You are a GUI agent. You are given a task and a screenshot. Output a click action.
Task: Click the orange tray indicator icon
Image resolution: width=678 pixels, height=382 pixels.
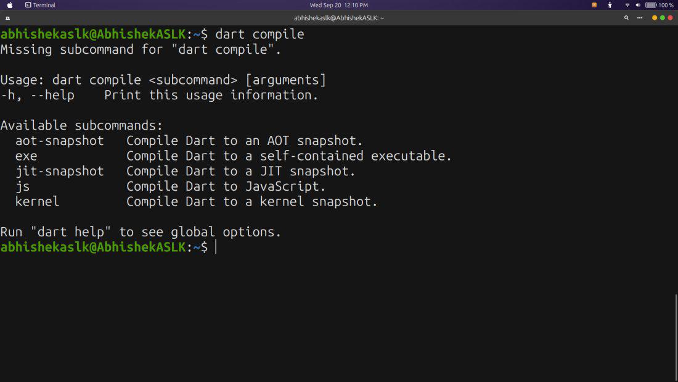pos(594,5)
